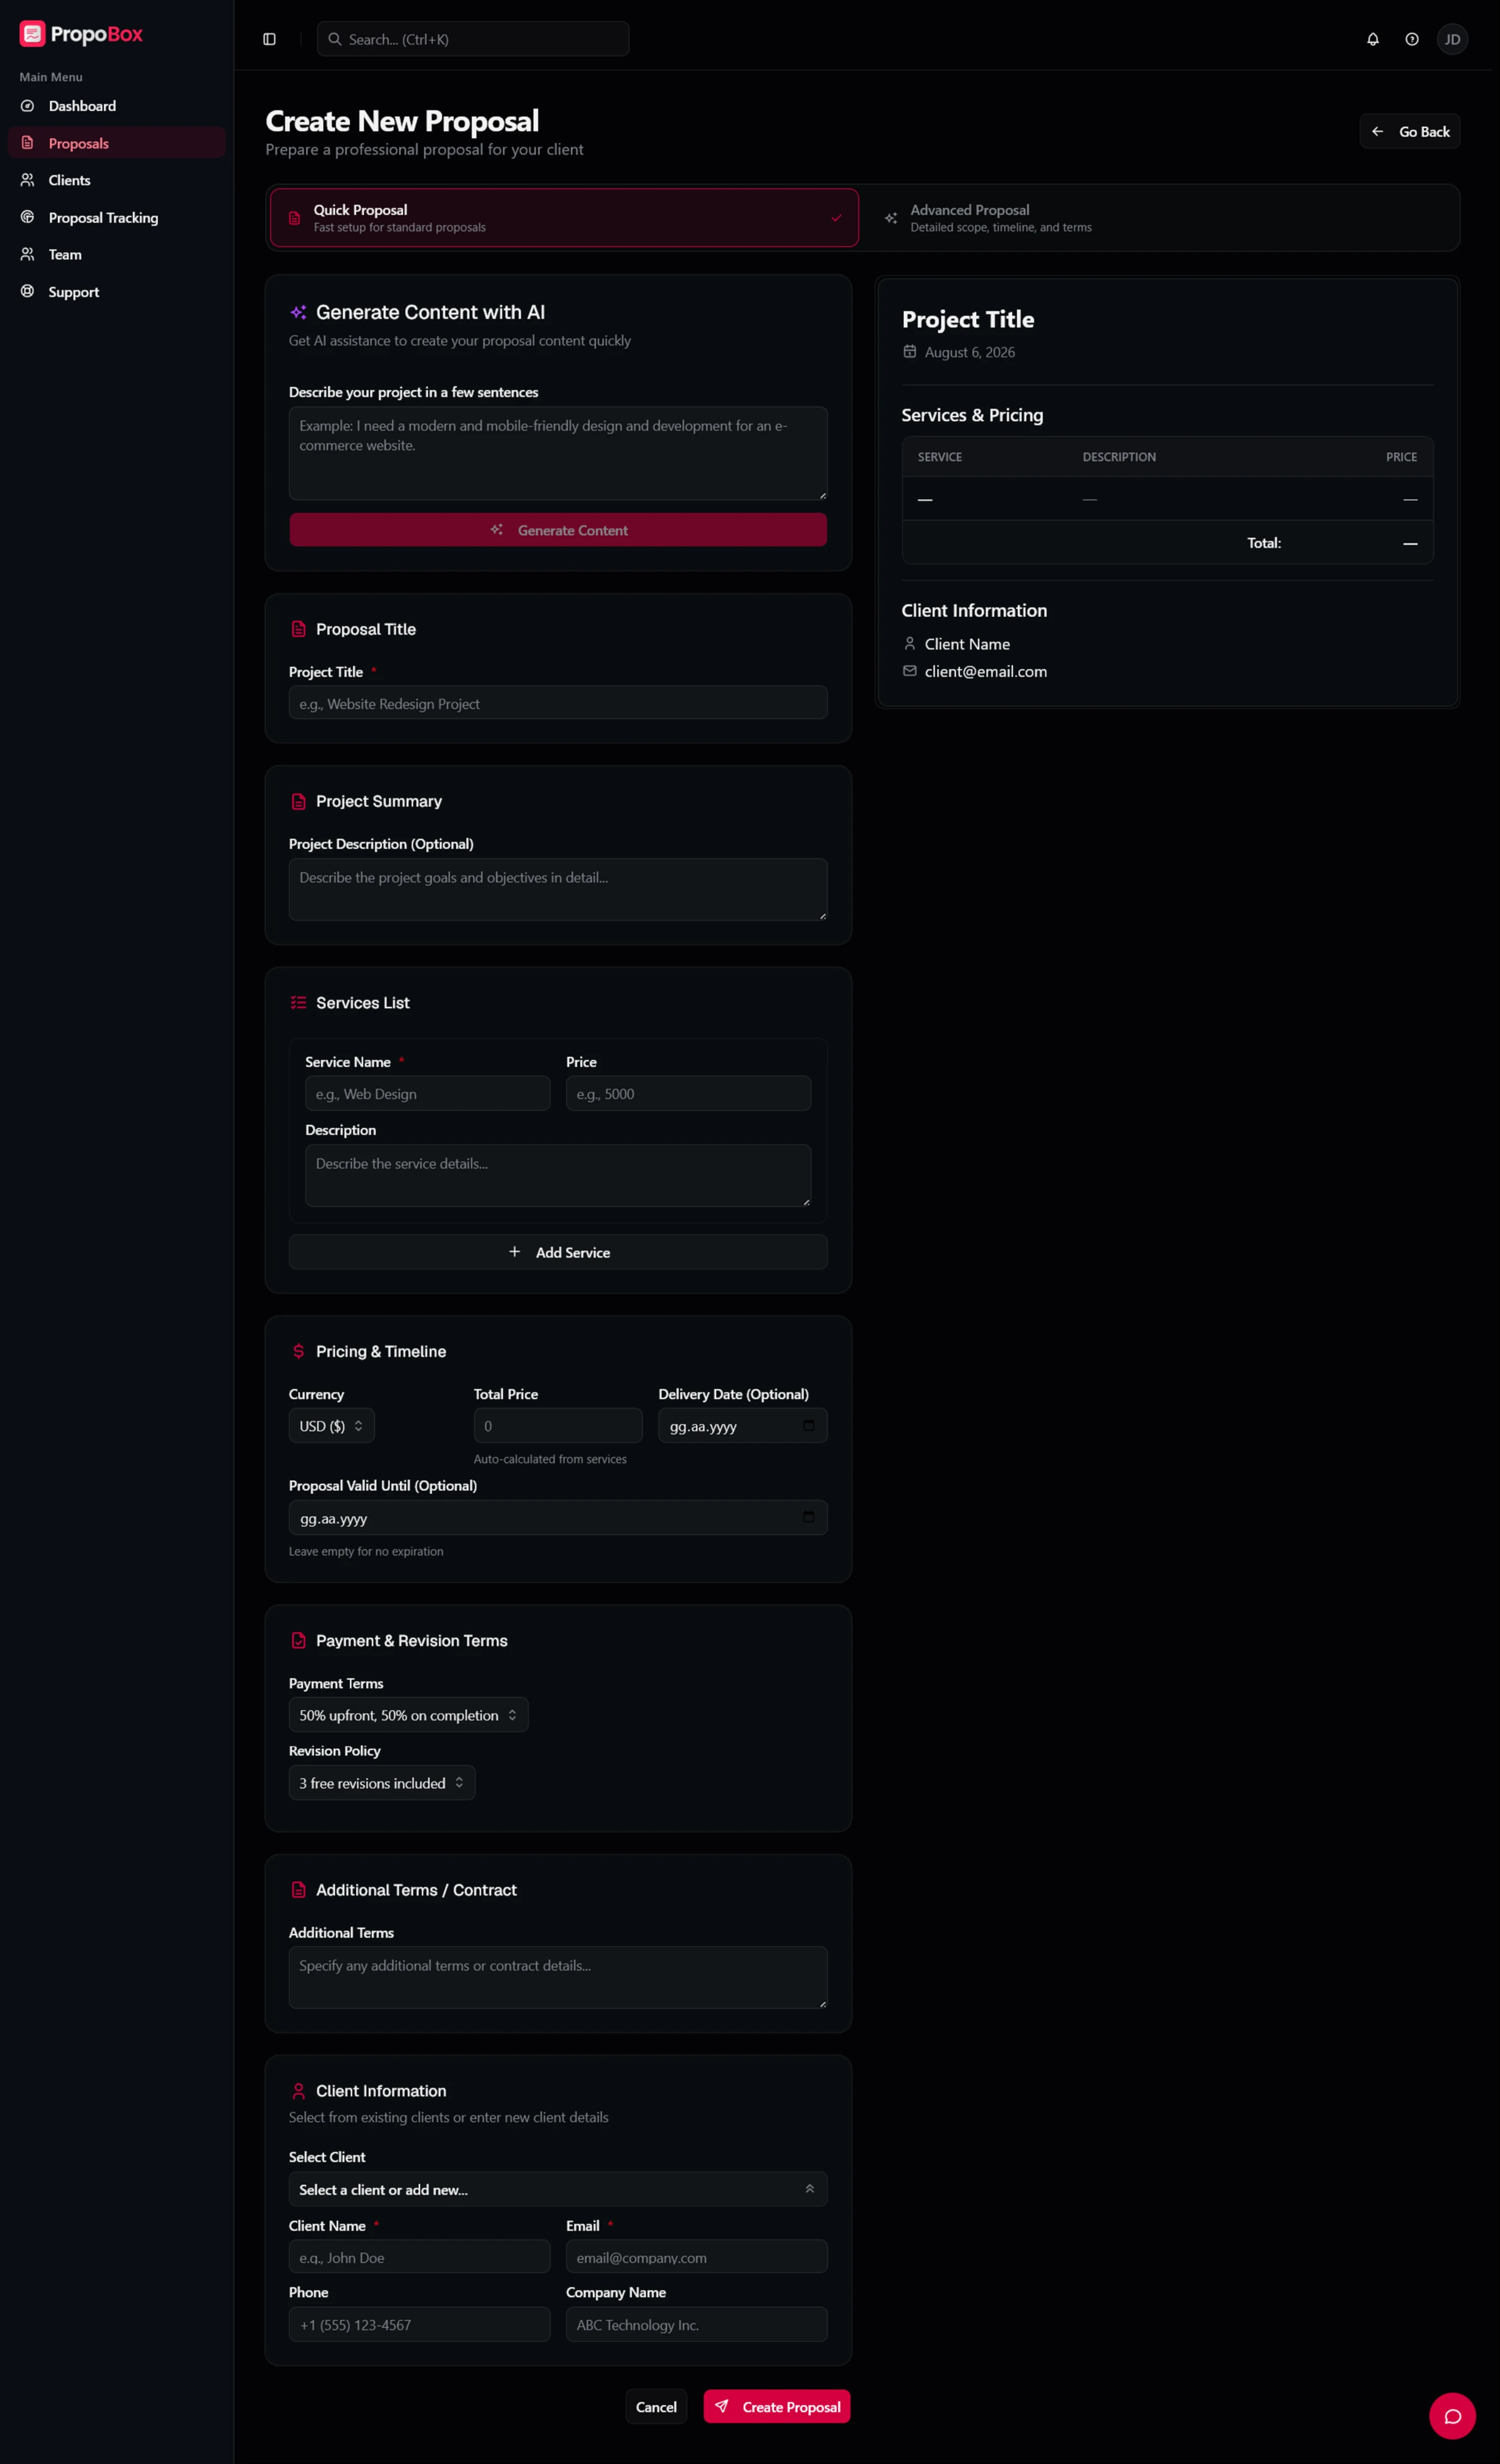Click the Client Information section person icon
The height and width of the screenshot is (2464, 1500).
[298, 2091]
